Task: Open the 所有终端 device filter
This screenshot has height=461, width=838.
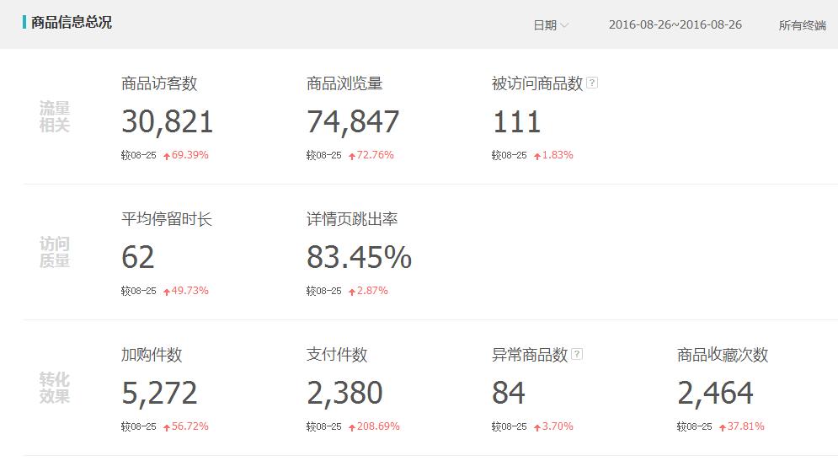Action: click(802, 25)
